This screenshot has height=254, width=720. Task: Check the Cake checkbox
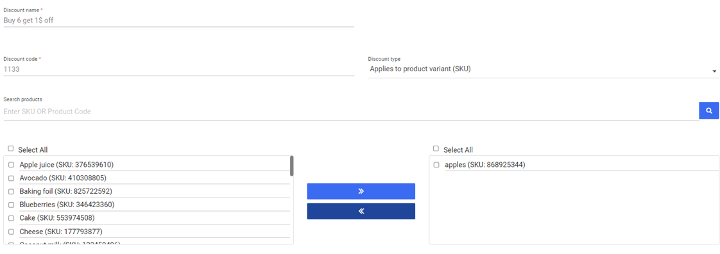[x=12, y=218]
